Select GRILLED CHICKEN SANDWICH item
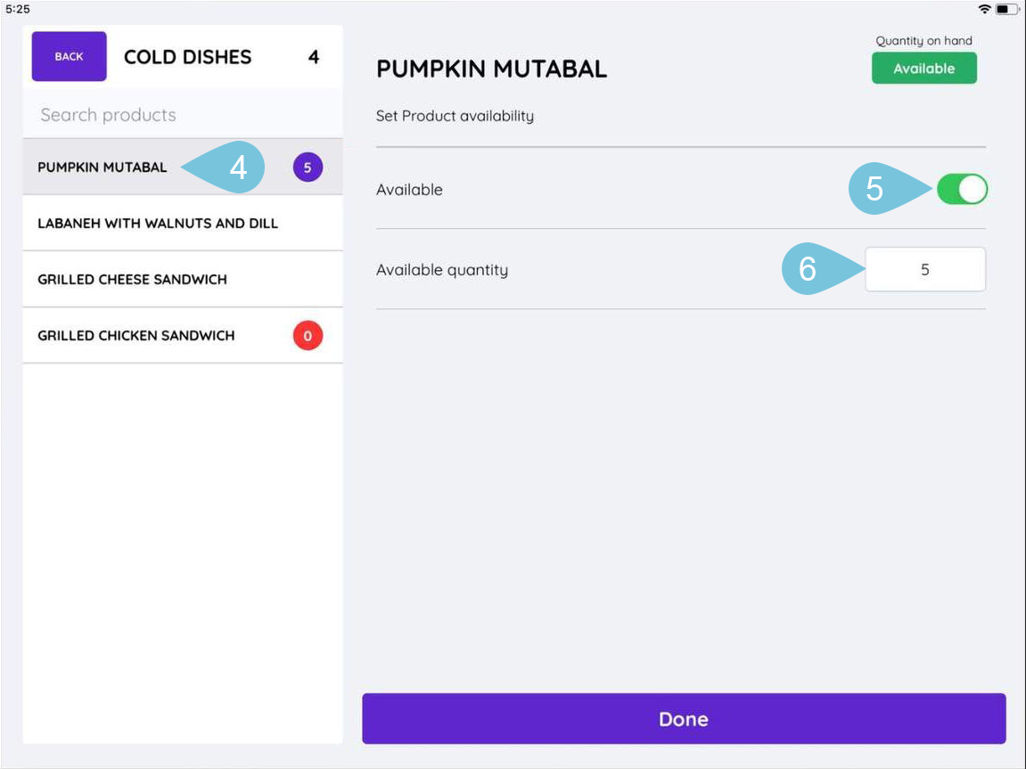This screenshot has width=1026, height=769. [x=183, y=335]
